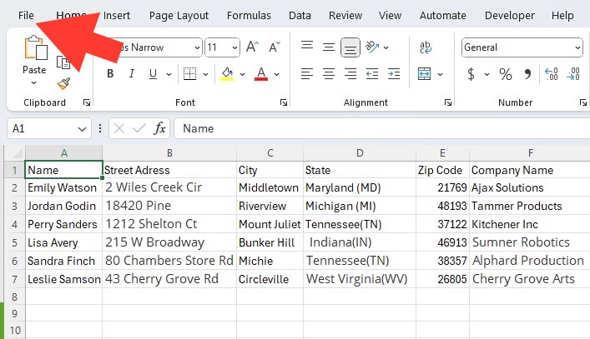Click the Select All corner triangle
Viewport: 590px width, 339px height.
16,152
